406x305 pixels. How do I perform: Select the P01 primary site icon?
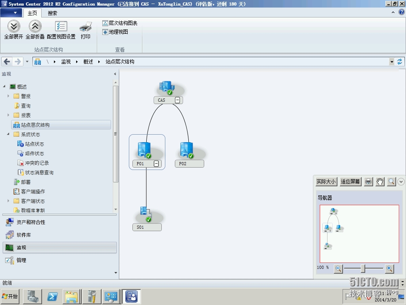[144, 150]
